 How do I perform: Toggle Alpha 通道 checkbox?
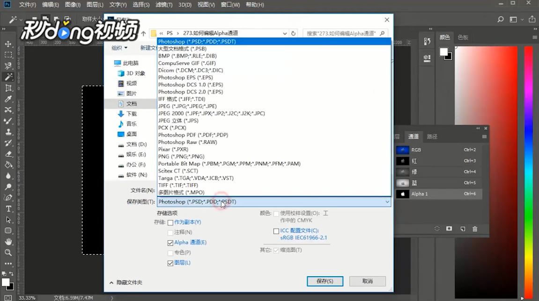(x=170, y=243)
